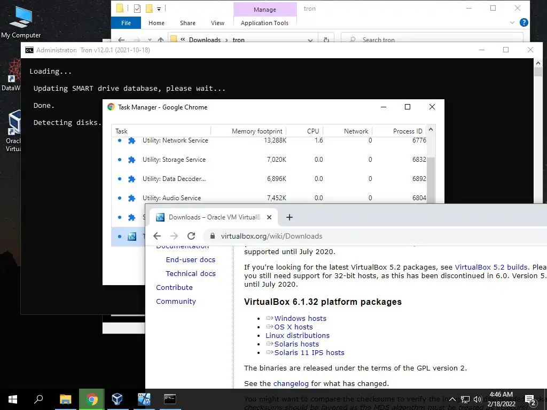The height and width of the screenshot is (410, 547).
Task: Open the Explorer address bar history dropdown
Action: tap(310, 40)
